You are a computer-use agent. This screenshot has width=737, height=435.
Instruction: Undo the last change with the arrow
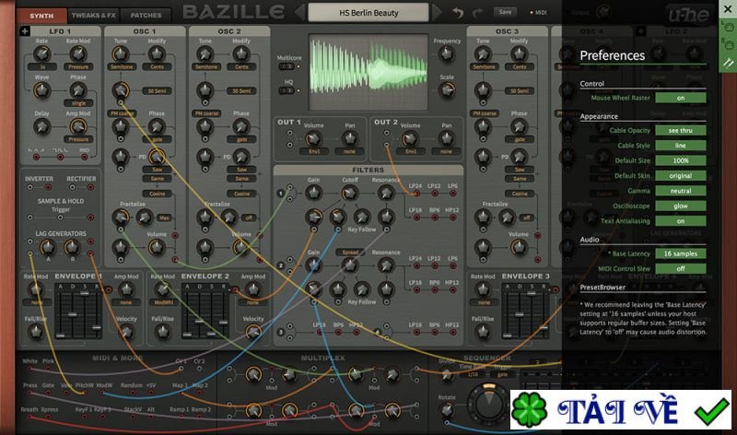click(458, 13)
